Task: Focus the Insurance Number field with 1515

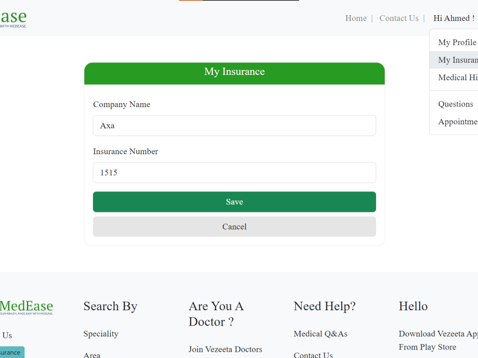Action: pos(234,172)
